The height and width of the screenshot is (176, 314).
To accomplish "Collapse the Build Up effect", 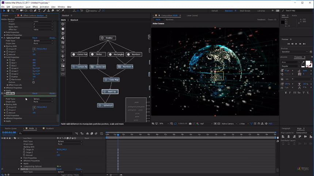I will point(2,94).
